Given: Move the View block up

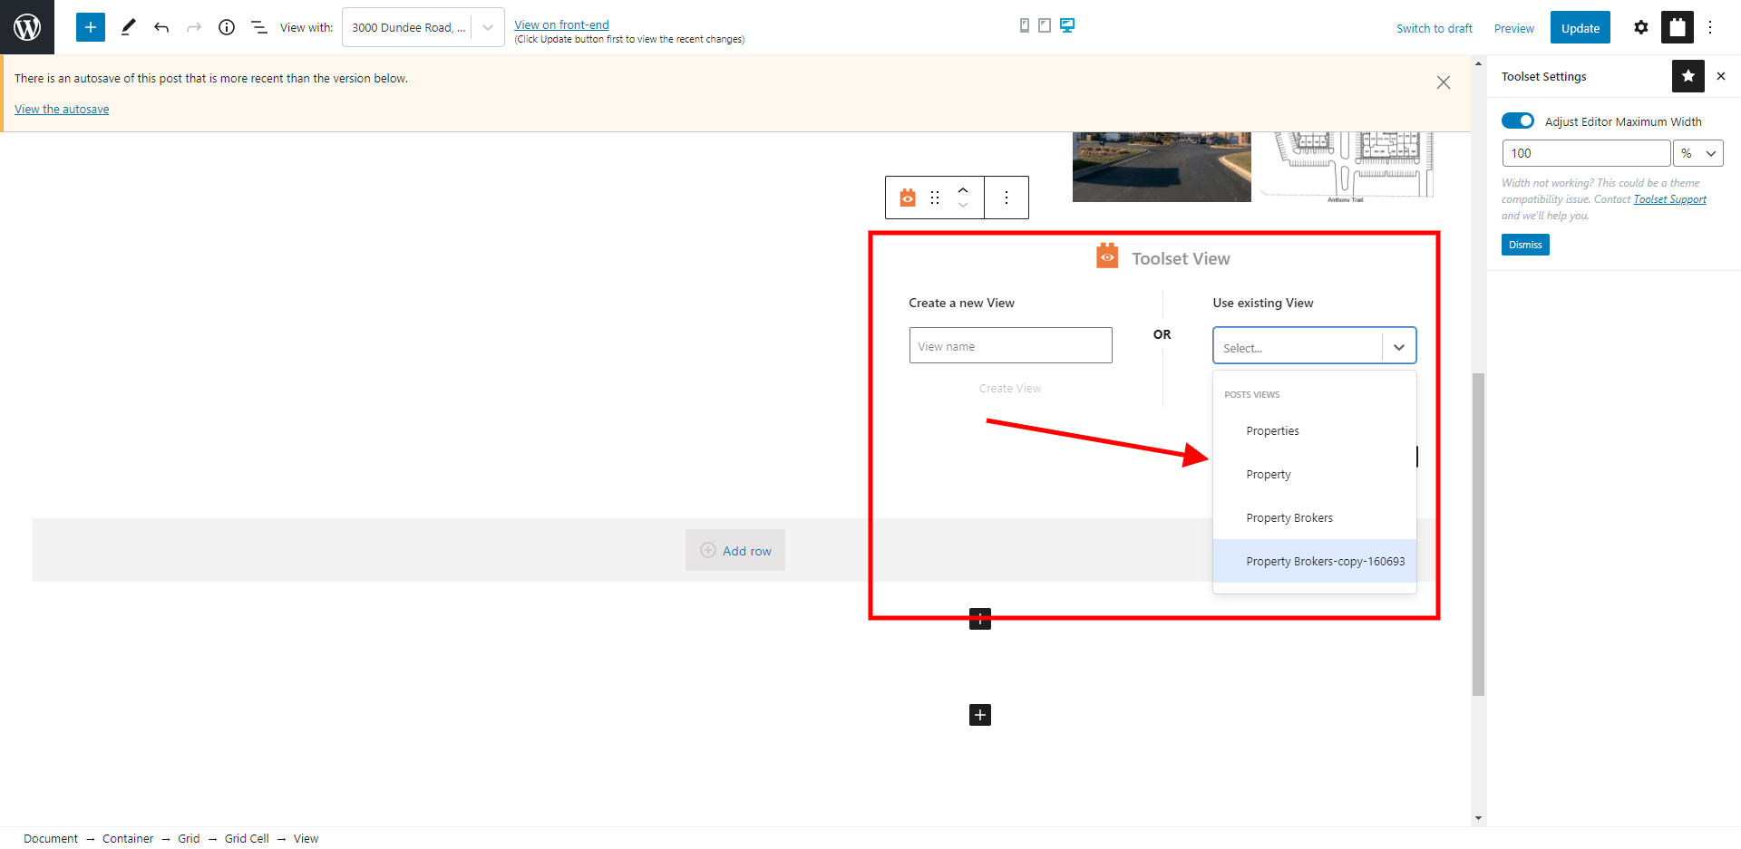Looking at the screenshot, I should tap(963, 190).
